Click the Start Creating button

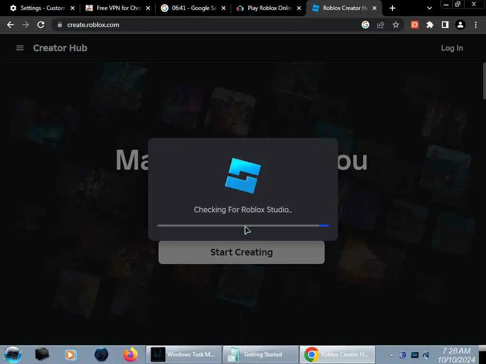242,252
